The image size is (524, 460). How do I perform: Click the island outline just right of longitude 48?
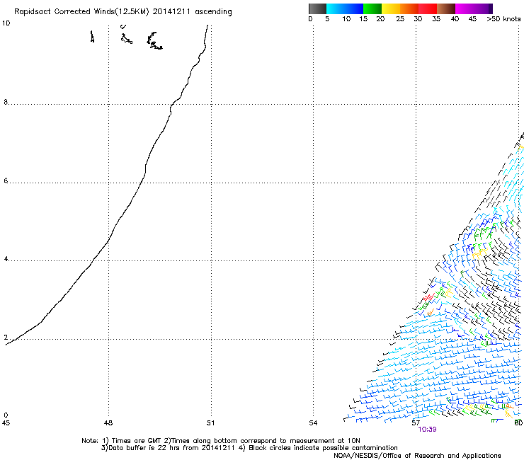pyautogui.click(x=126, y=39)
